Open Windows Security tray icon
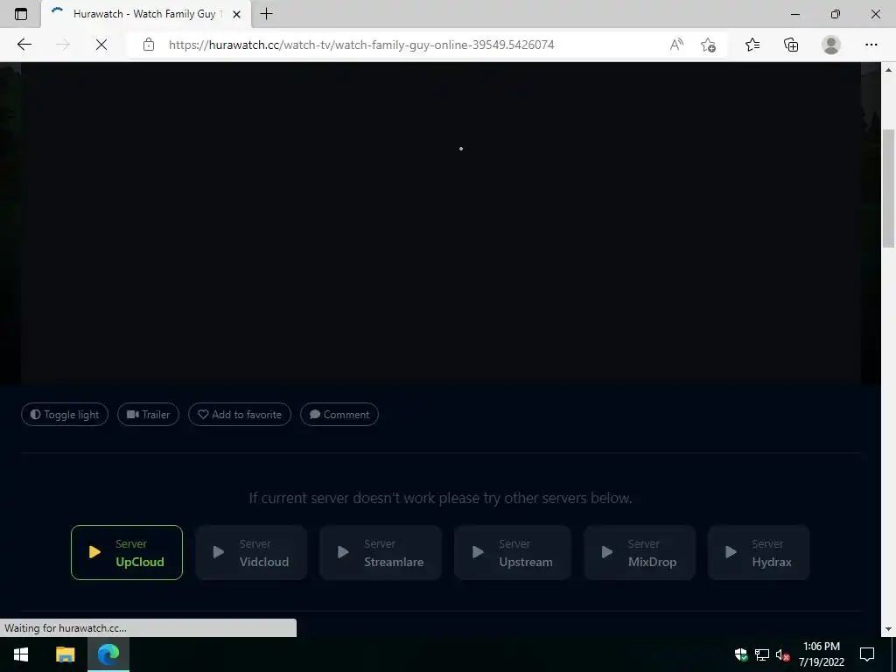This screenshot has height=672, width=896. 741,654
